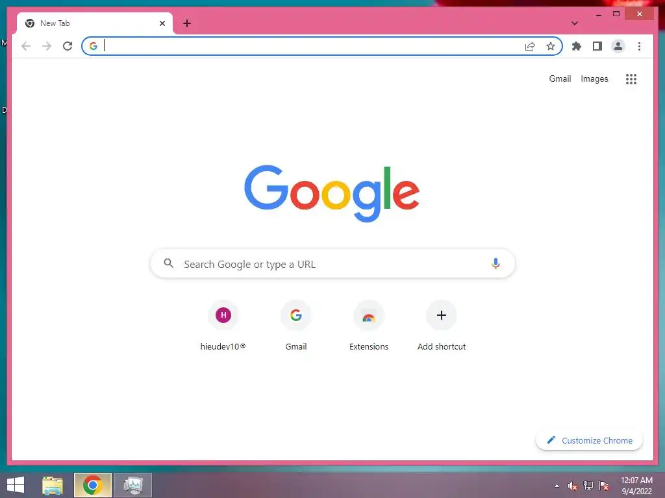Open the hieudev10 shortcut

point(223,326)
